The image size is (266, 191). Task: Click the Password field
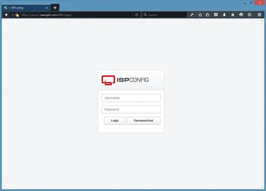[x=131, y=109]
